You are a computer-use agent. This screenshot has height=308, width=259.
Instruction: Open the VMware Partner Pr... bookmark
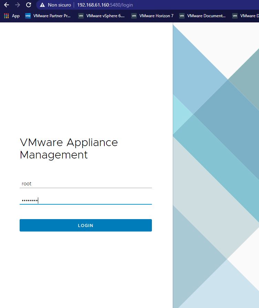pyautogui.click(x=48, y=16)
